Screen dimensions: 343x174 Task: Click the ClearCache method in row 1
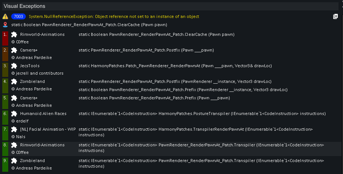(156, 34)
